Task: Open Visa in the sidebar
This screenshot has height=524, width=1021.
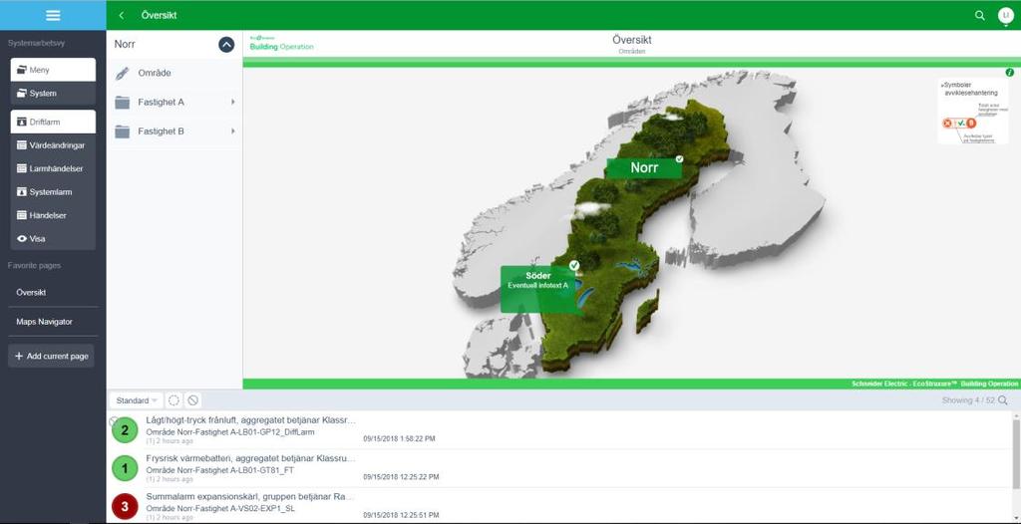Action: coord(53,238)
